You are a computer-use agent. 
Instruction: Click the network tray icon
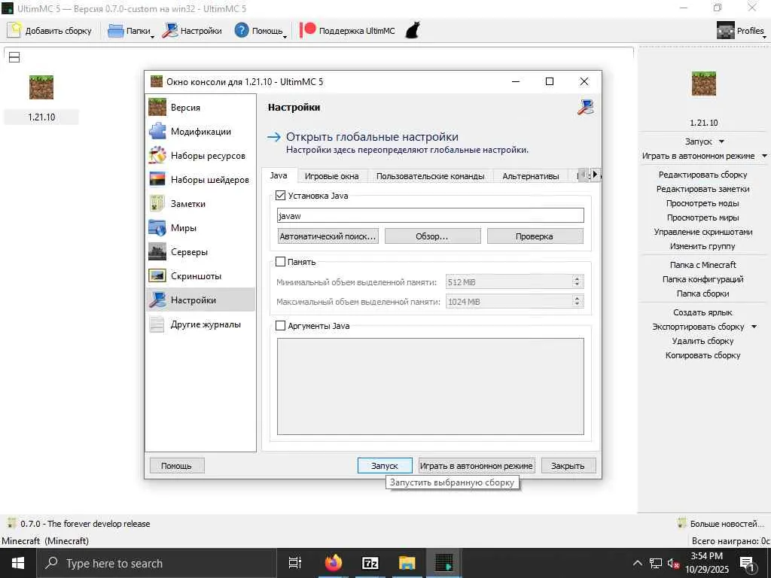click(656, 563)
